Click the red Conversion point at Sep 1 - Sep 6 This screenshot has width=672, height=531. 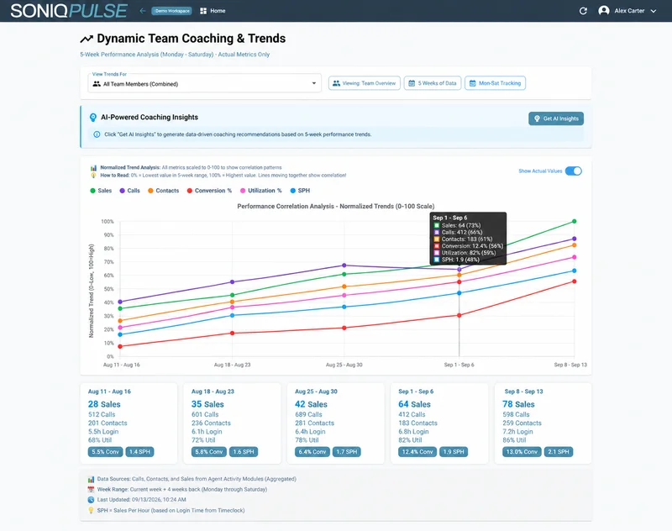[x=459, y=315]
